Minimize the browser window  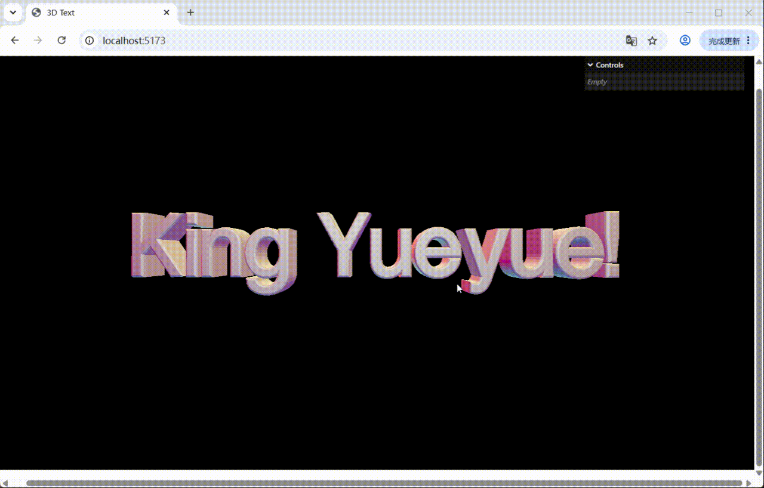click(x=689, y=13)
